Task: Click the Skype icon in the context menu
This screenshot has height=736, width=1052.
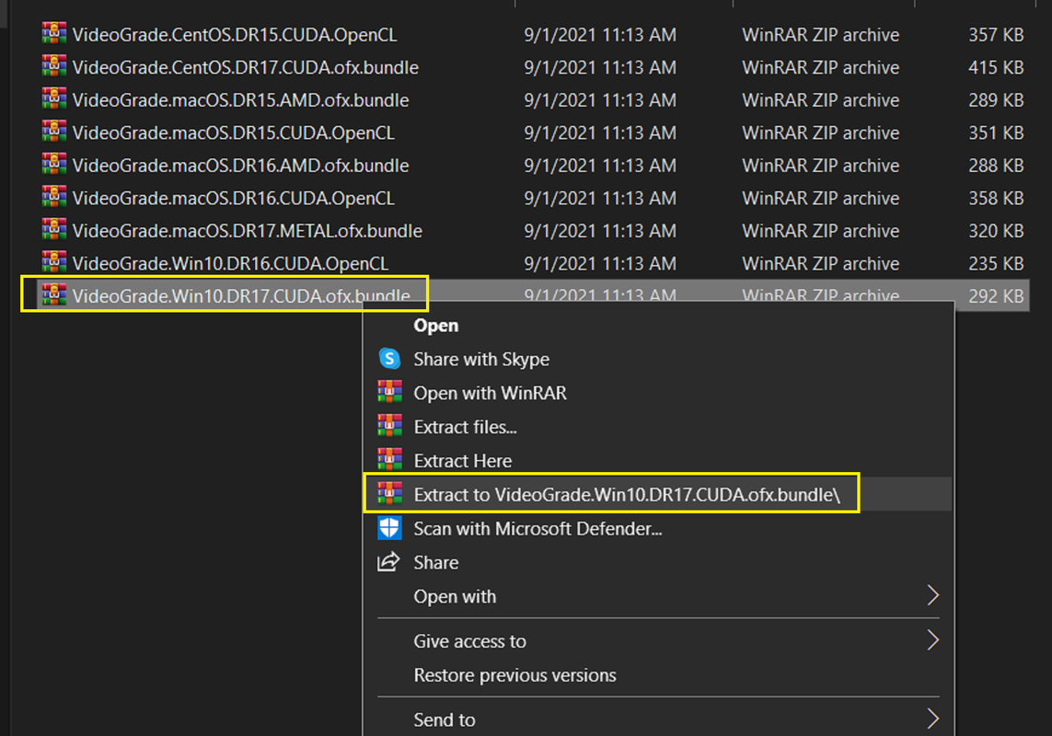Action: pyautogui.click(x=390, y=359)
